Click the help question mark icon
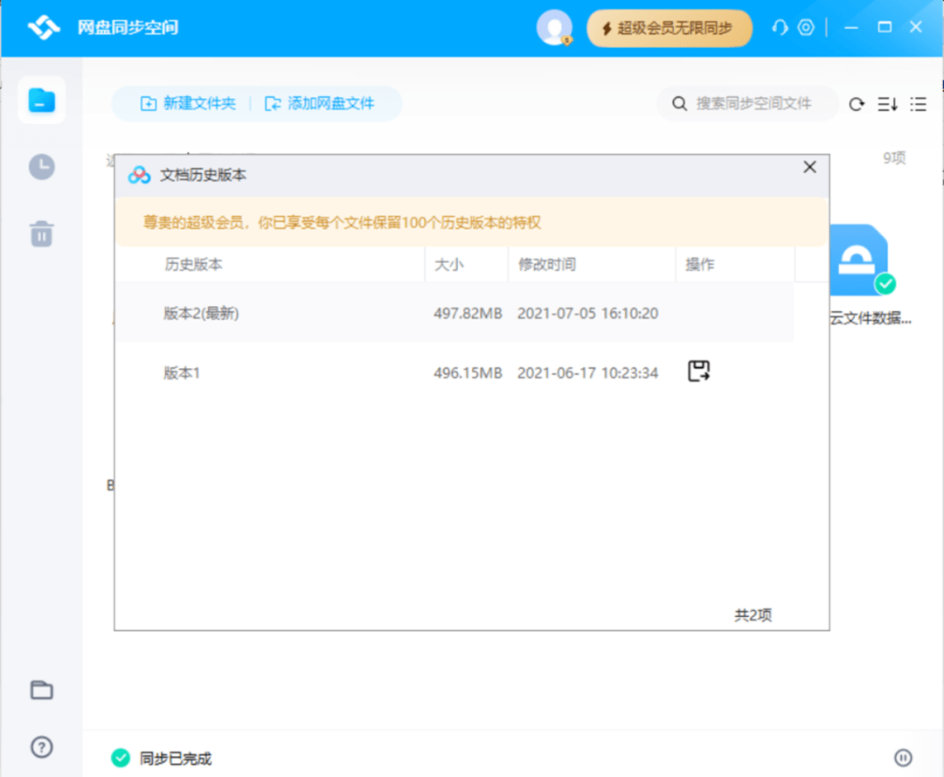The image size is (944, 777). (41, 746)
